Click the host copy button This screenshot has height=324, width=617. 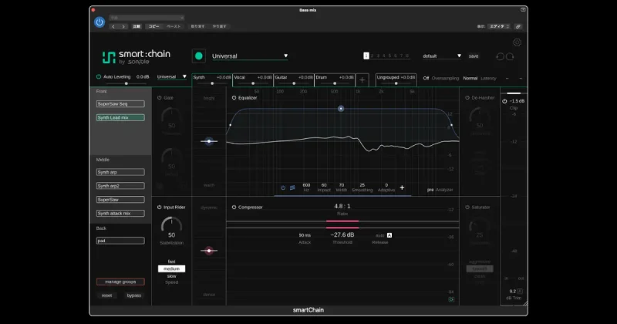(x=153, y=26)
